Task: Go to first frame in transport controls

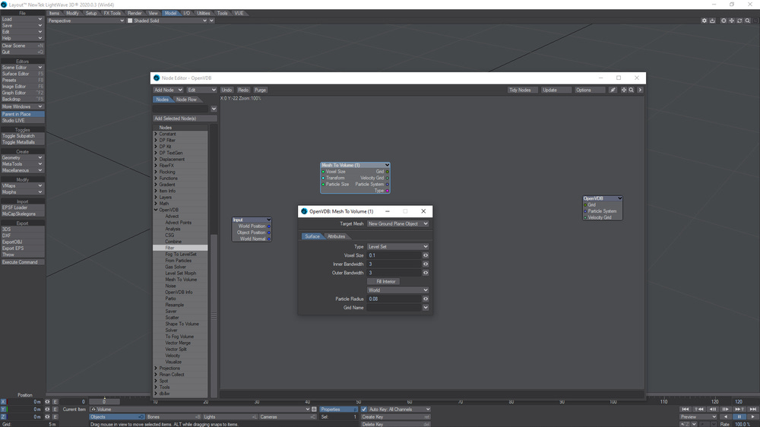Action: (x=686, y=409)
